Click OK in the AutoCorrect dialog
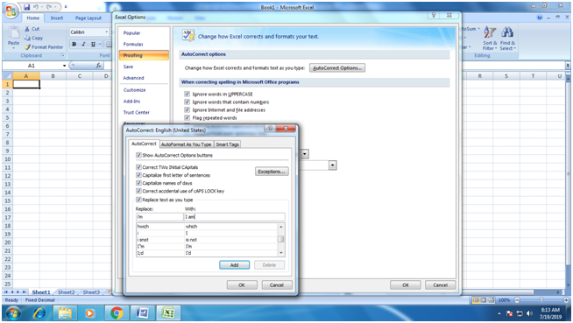Image resolution: width=573 pixels, height=323 pixels. (242, 285)
